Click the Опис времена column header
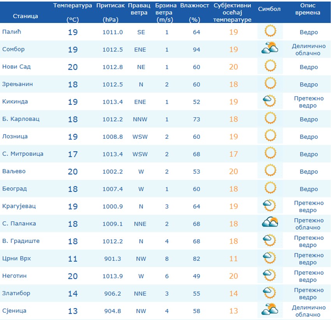This screenshot has width=331, height=320. (308, 9)
